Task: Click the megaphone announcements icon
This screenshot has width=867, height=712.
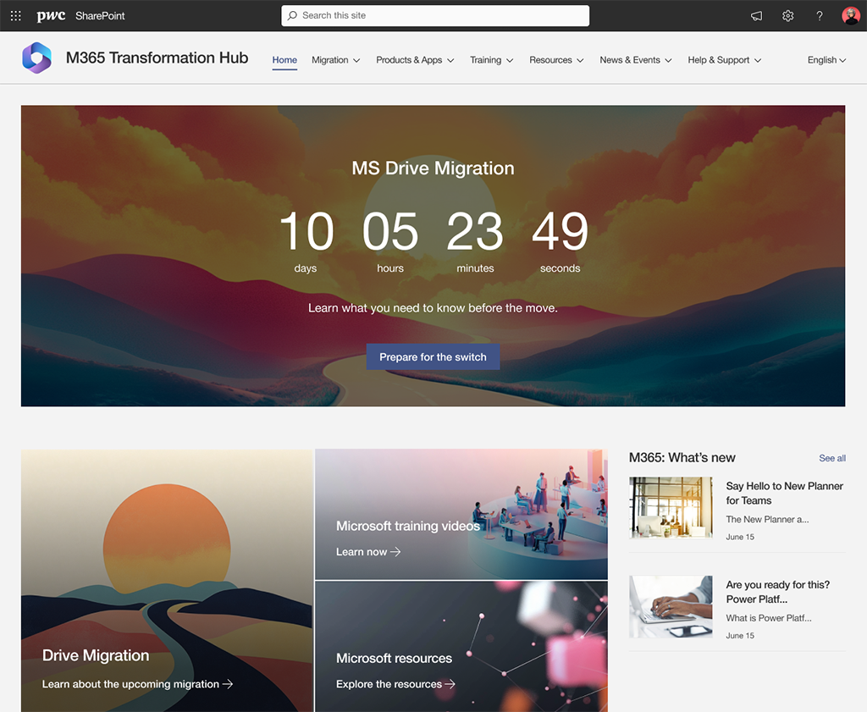Action: [756, 15]
